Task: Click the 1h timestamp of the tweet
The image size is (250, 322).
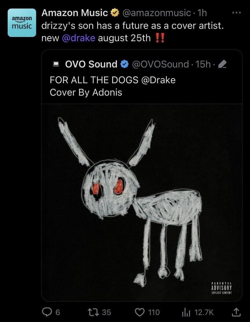Action: (x=202, y=13)
